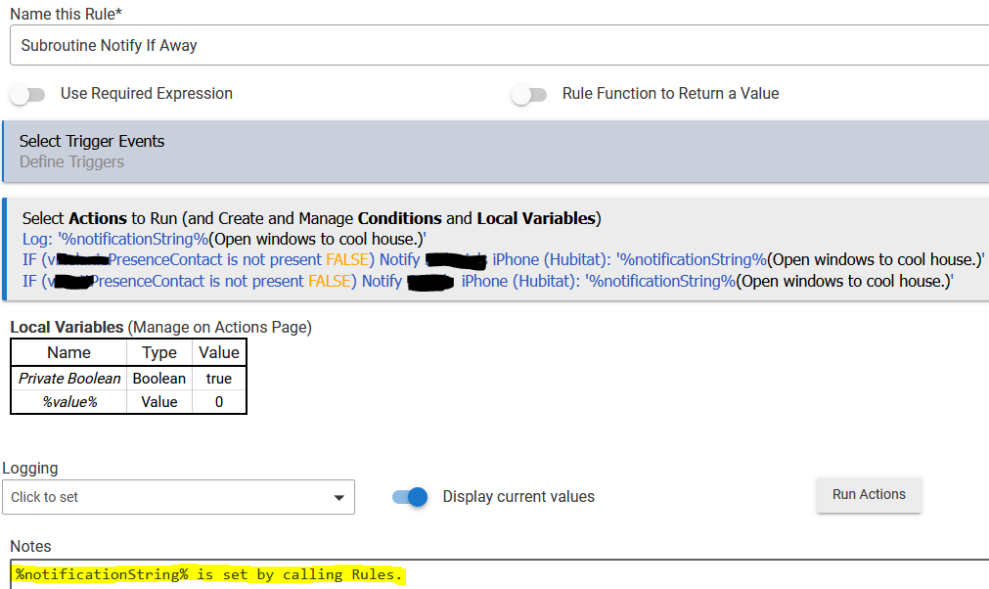Screen dimensions: 989x589
Task: Open the Select Actions to Run section
Action: (311, 218)
